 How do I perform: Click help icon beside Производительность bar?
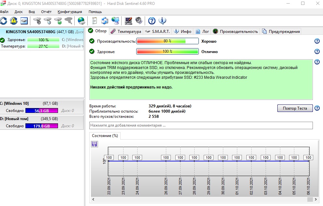point(317,41)
